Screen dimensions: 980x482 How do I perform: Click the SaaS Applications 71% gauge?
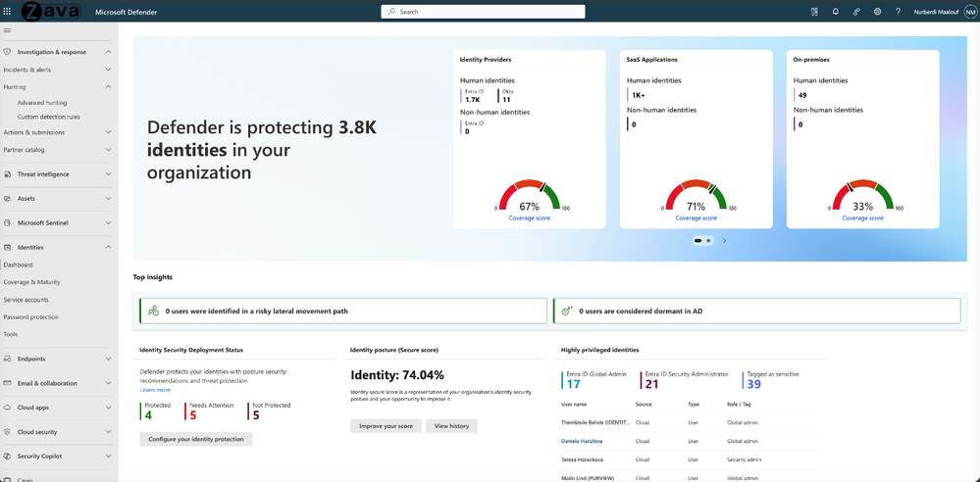pos(696,195)
